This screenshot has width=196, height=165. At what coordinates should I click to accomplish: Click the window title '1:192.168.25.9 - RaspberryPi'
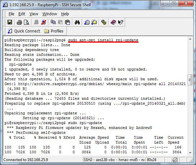[34, 5]
